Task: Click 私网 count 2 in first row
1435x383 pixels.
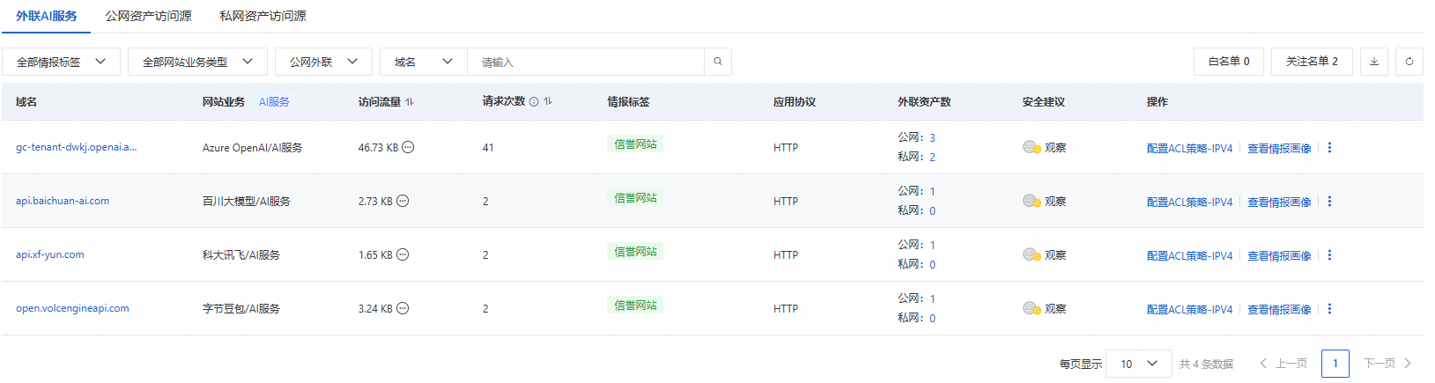Action: point(932,158)
